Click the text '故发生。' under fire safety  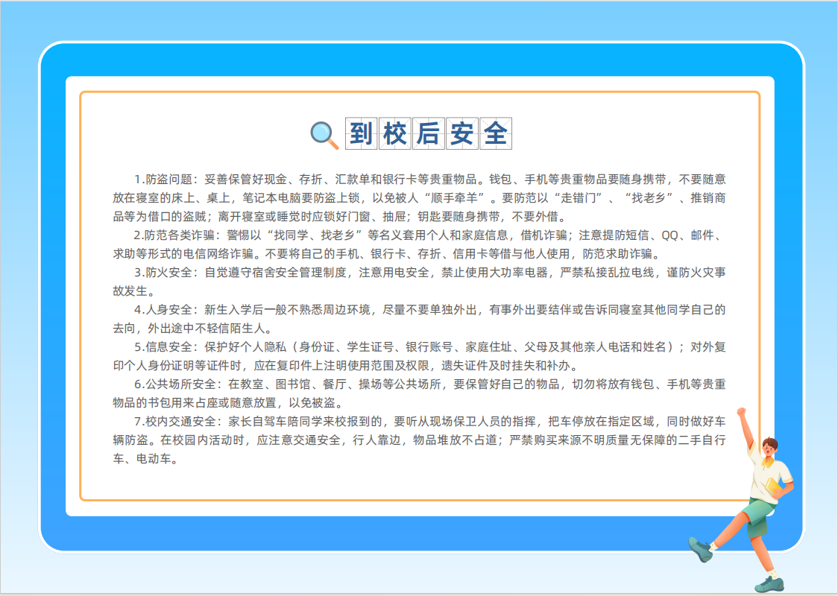[x=133, y=291]
